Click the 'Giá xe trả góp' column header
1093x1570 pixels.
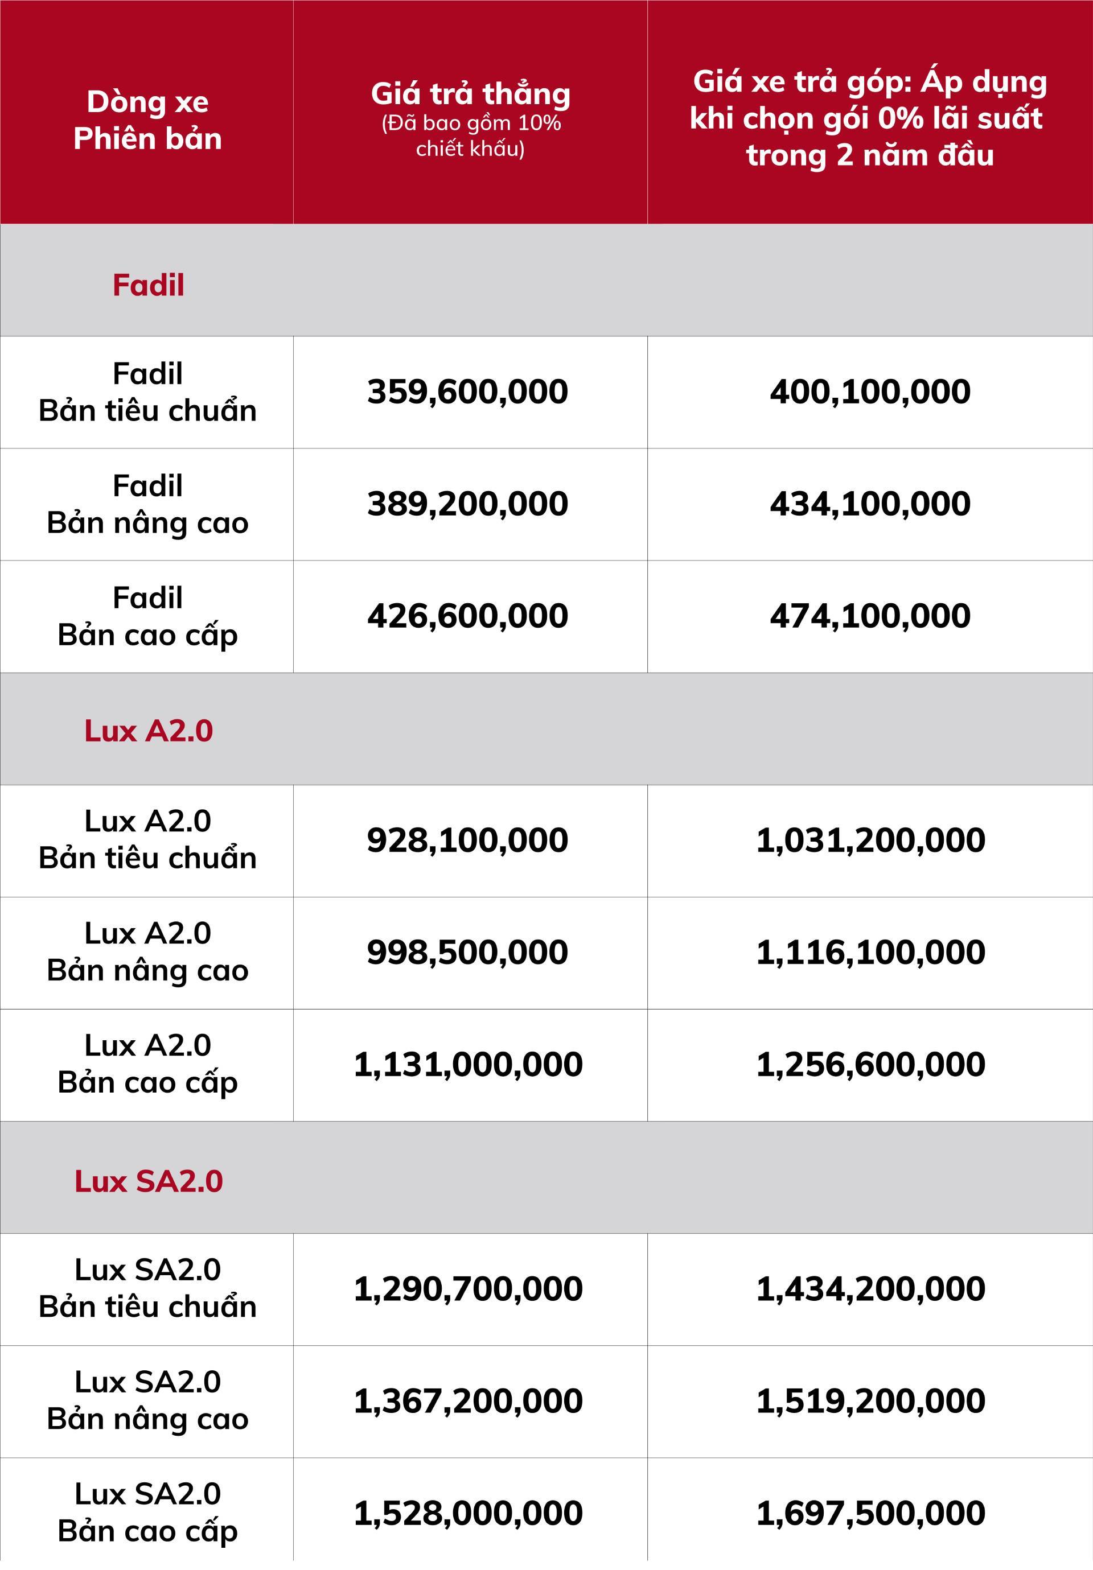tap(869, 118)
